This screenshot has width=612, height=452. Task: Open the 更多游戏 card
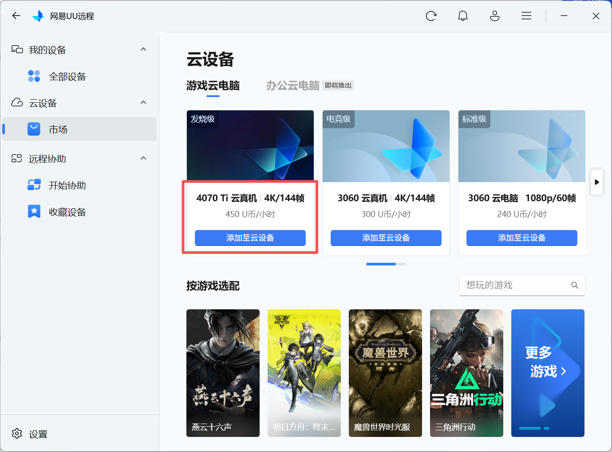click(x=548, y=373)
